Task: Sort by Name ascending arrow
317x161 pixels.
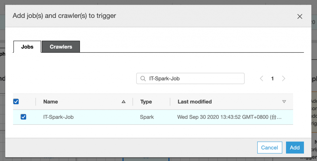Action: 124,102
